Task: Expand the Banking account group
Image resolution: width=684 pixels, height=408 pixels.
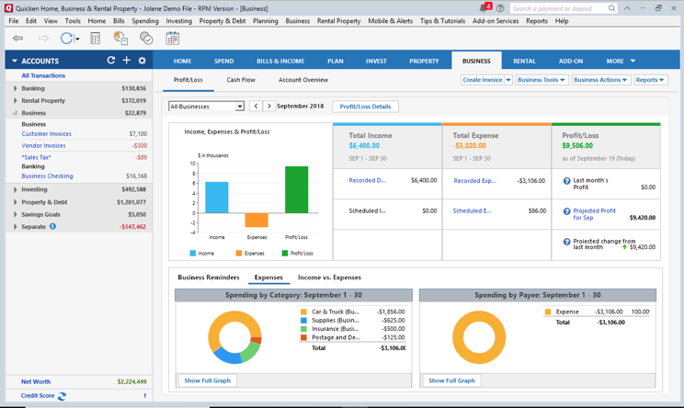Action: (16, 89)
